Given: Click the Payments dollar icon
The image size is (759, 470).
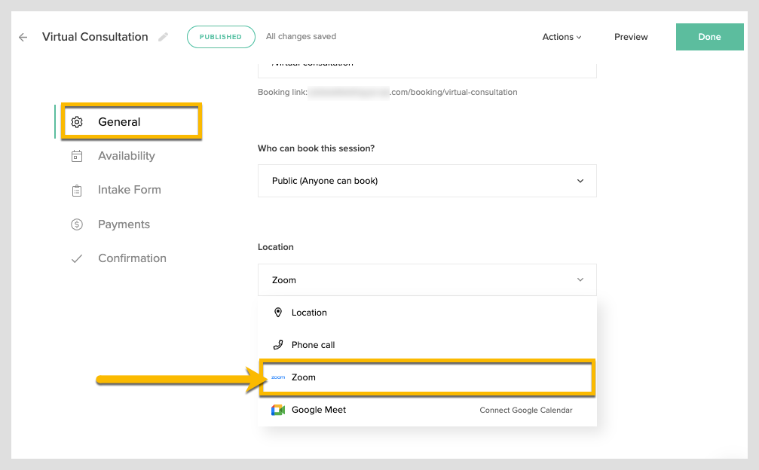Looking at the screenshot, I should (x=76, y=224).
